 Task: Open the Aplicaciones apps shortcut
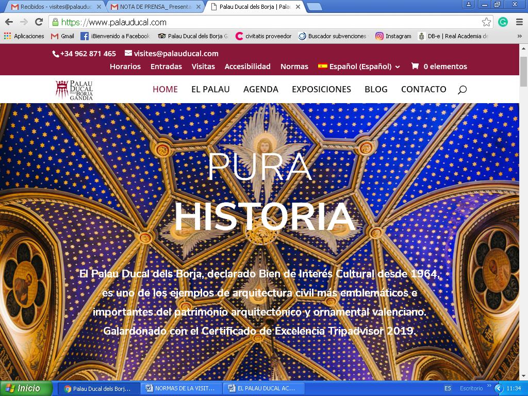24,36
